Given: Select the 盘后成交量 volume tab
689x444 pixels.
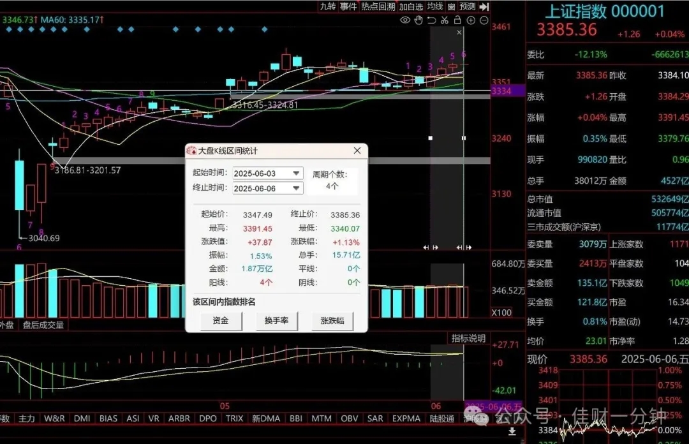Looking at the screenshot, I should [x=43, y=325].
